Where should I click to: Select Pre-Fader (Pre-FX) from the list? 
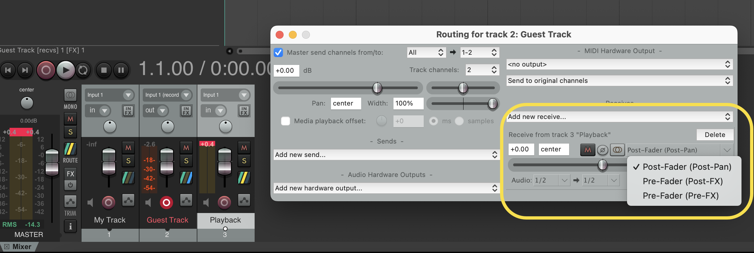[680, 196]
